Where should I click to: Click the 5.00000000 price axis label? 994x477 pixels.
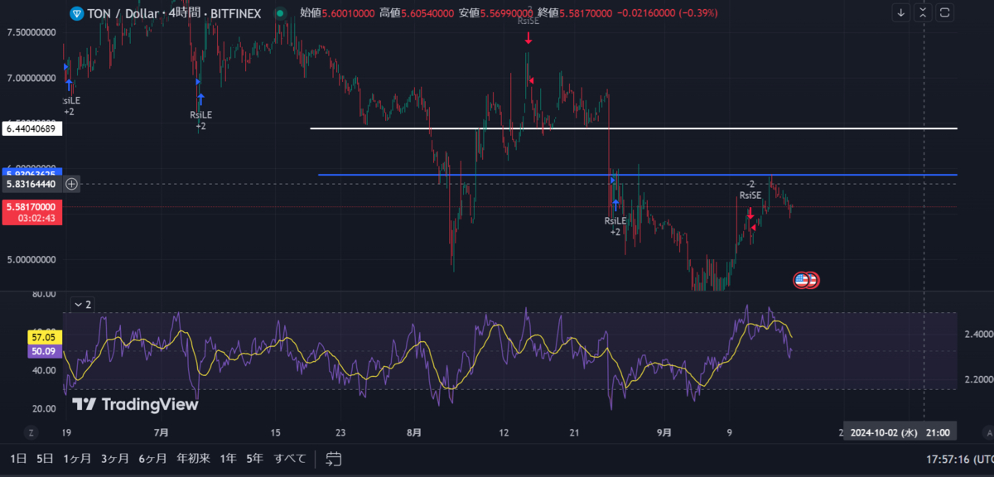[31, 259]
